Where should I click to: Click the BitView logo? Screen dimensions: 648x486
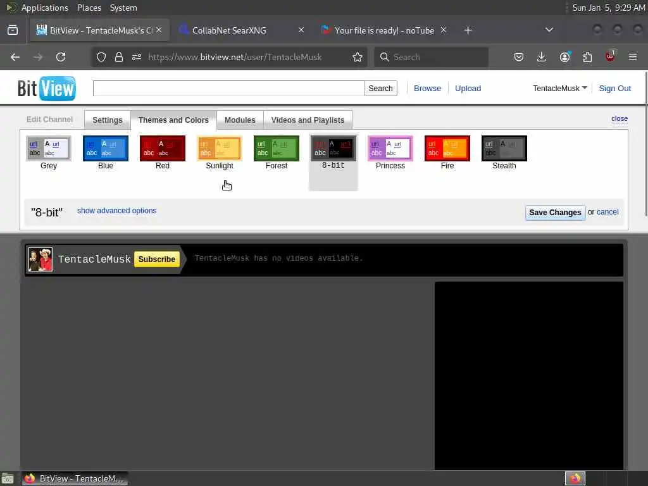pos(47,88)
